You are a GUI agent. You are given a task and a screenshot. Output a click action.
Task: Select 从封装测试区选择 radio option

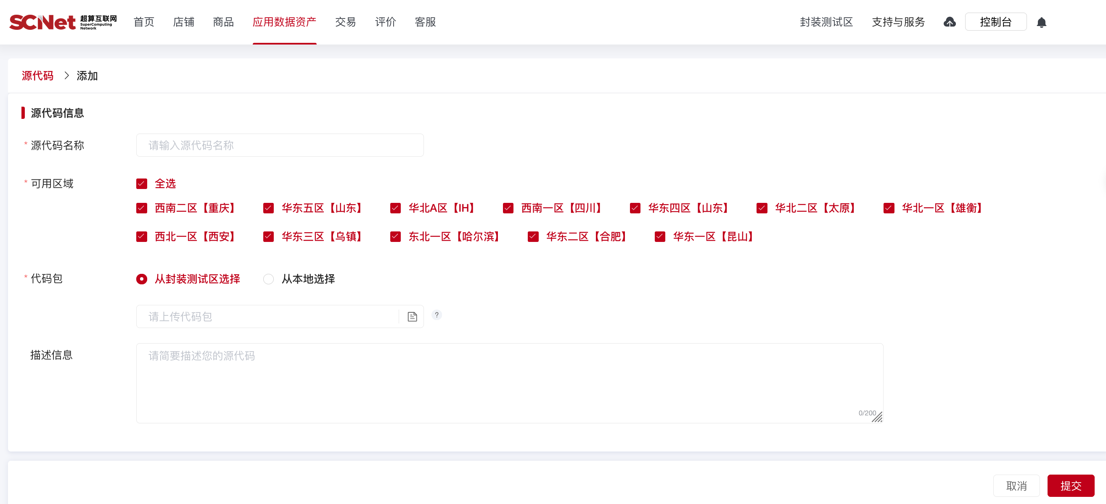pyautogui.click(x=142, y=279)
